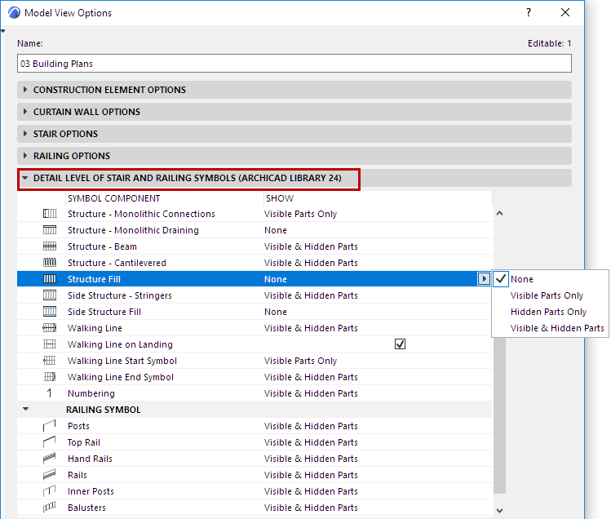Click the Side Structure Fill icon

tap(50, 312)
